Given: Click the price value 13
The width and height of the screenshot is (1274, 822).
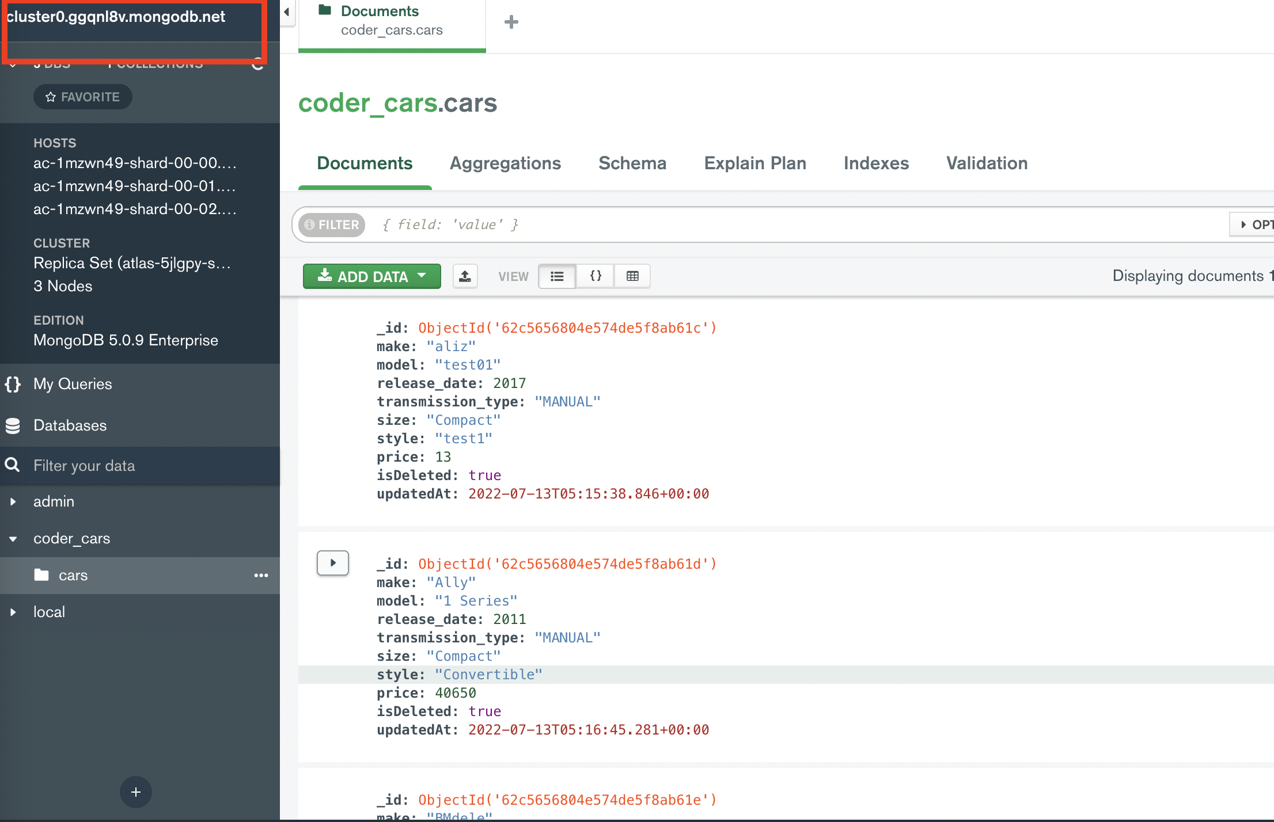Looking at the screenshot, I should click(443, 457).
